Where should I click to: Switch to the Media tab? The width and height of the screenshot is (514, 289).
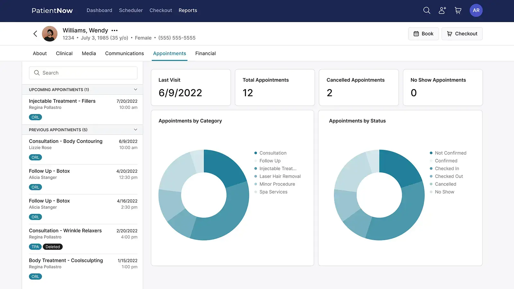(89, 53)
